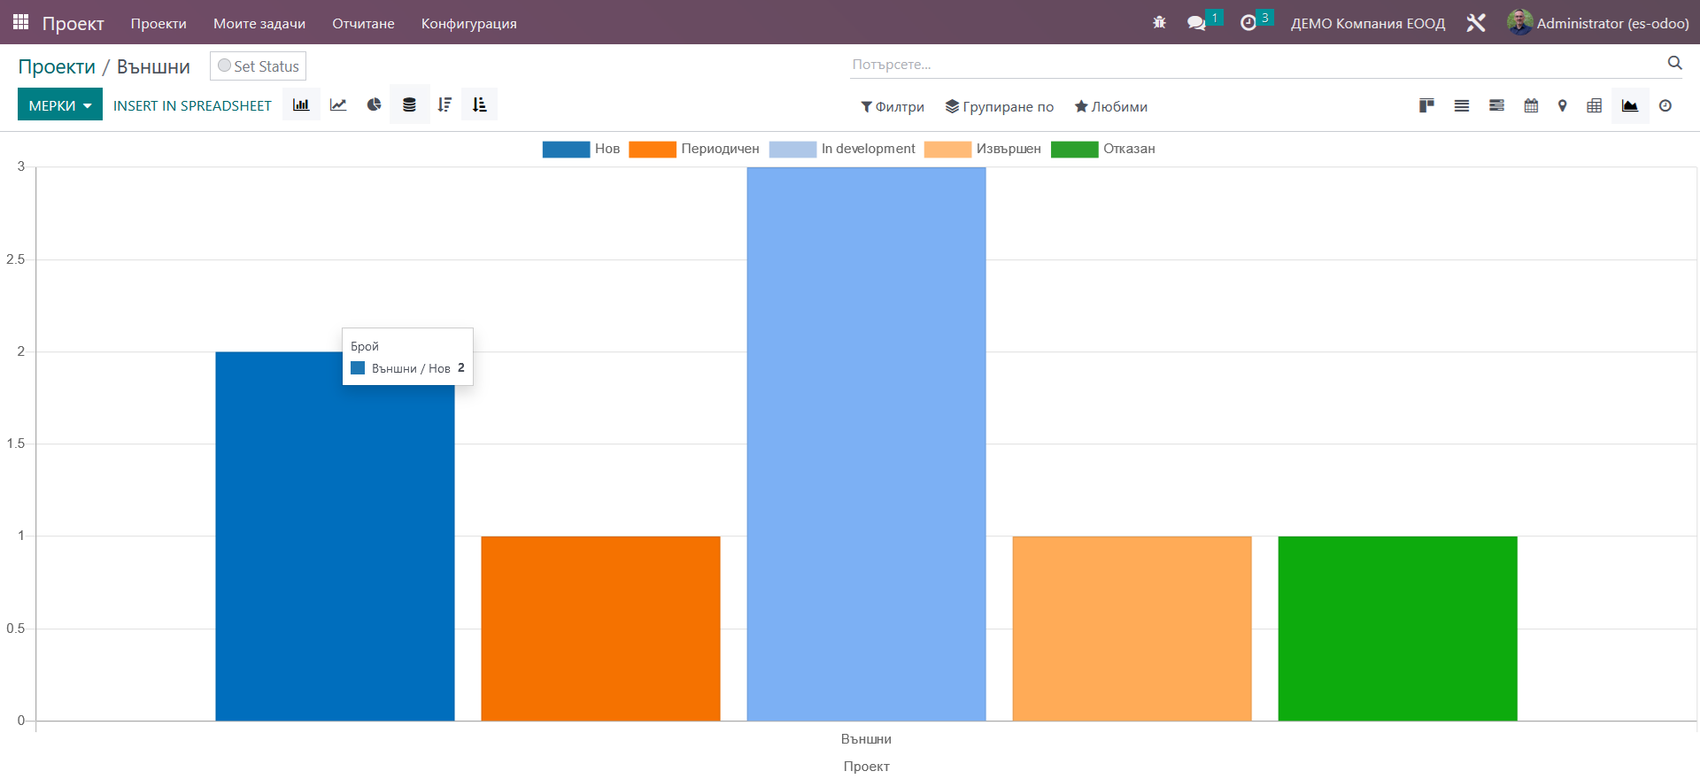
Task: Open the Групиране по dropdown
Action: 1000,106
